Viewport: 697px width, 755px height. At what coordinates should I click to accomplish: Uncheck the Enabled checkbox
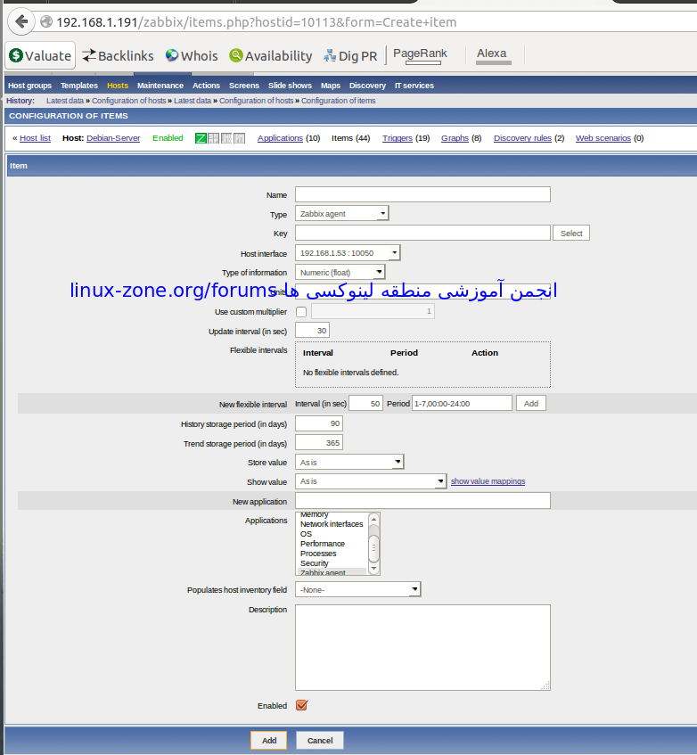(301, 705)
